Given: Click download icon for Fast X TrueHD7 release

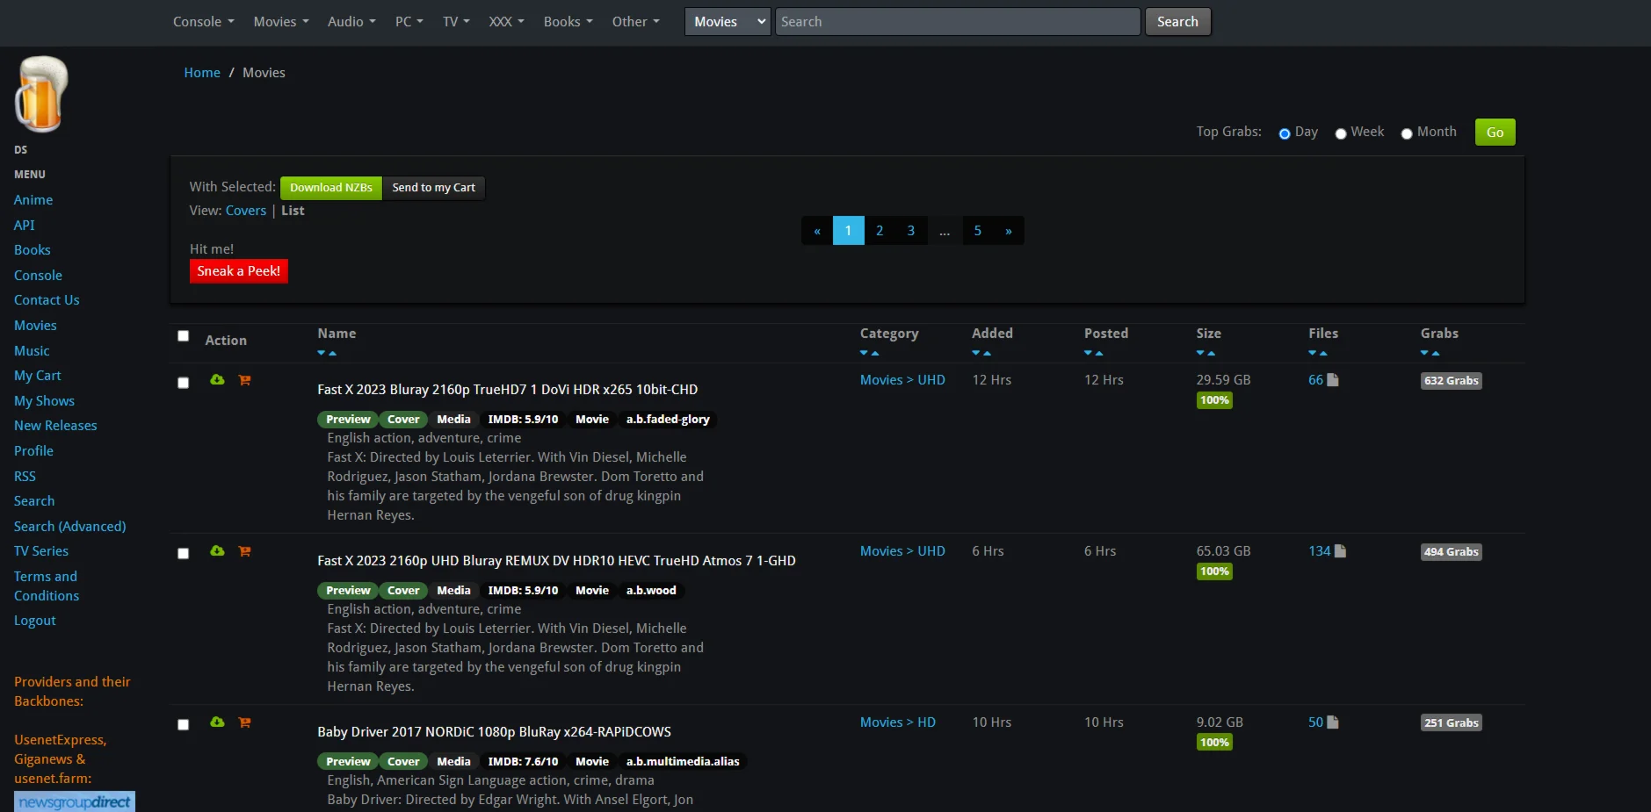Looking at the screenshot, I should pyautogui.click(x=217, y=380).
